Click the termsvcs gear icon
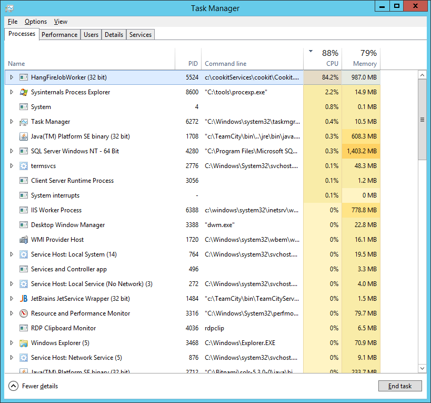 (x=24, y=166)
